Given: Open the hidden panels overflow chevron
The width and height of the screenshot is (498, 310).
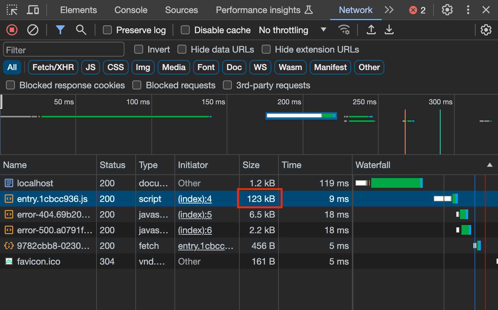Looking at the screenshot, I should point(389,10).
